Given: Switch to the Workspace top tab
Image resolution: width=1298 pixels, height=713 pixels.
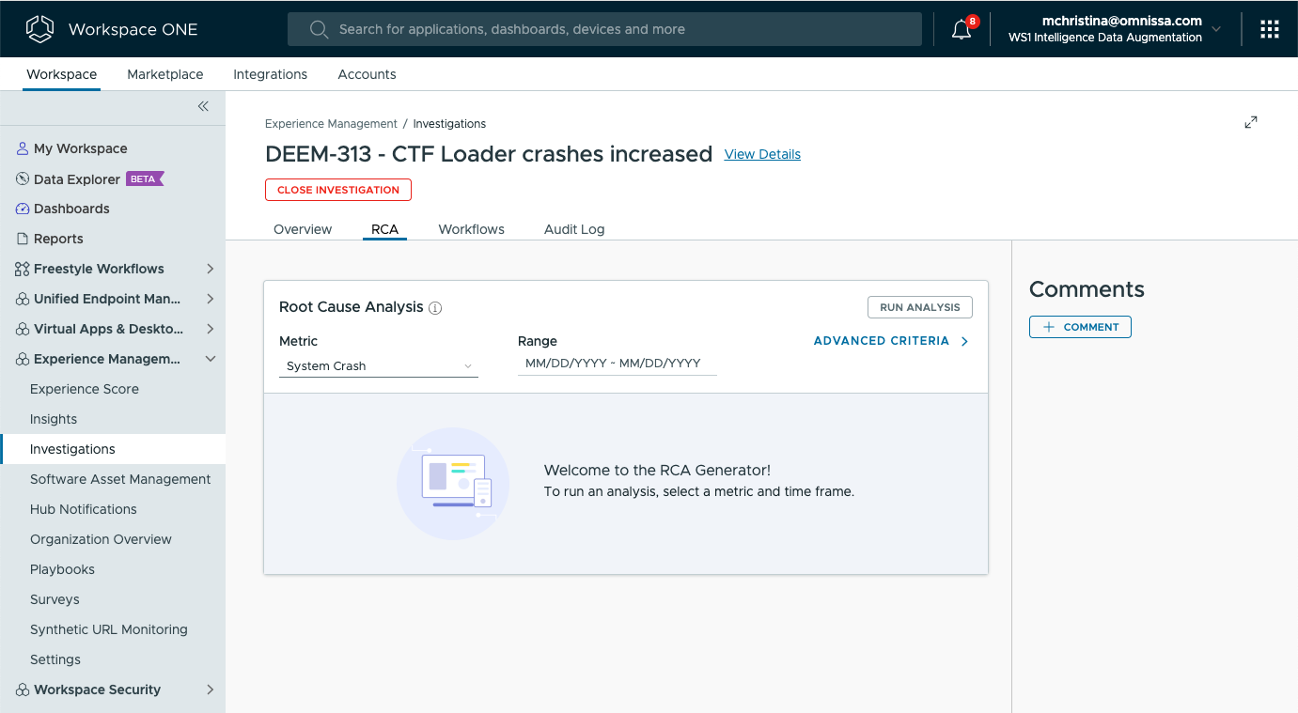Looking at the screenshot, I should 61,74.
